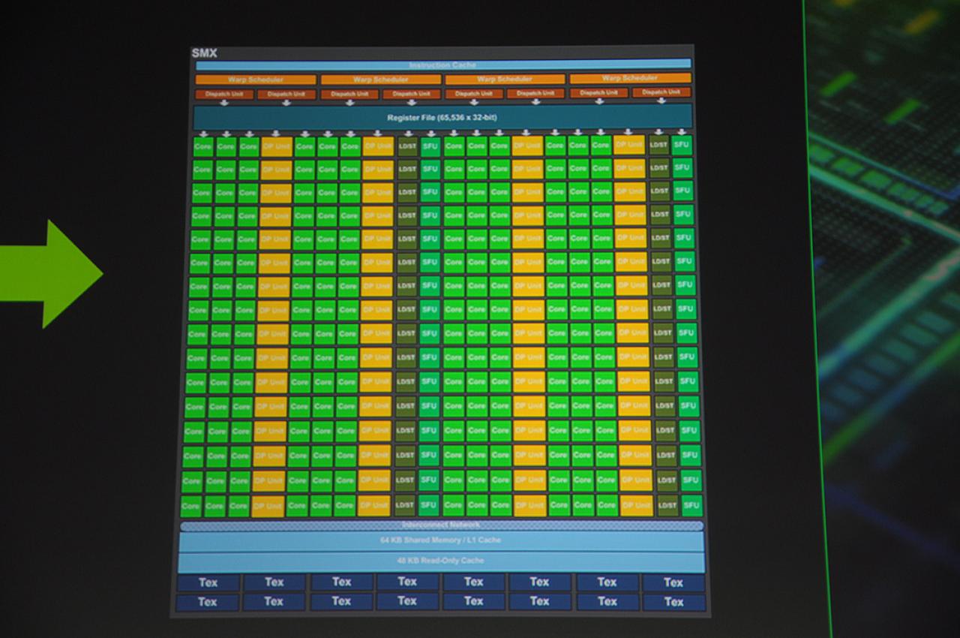Select the Interconnect Network strip

pos(442,525)
